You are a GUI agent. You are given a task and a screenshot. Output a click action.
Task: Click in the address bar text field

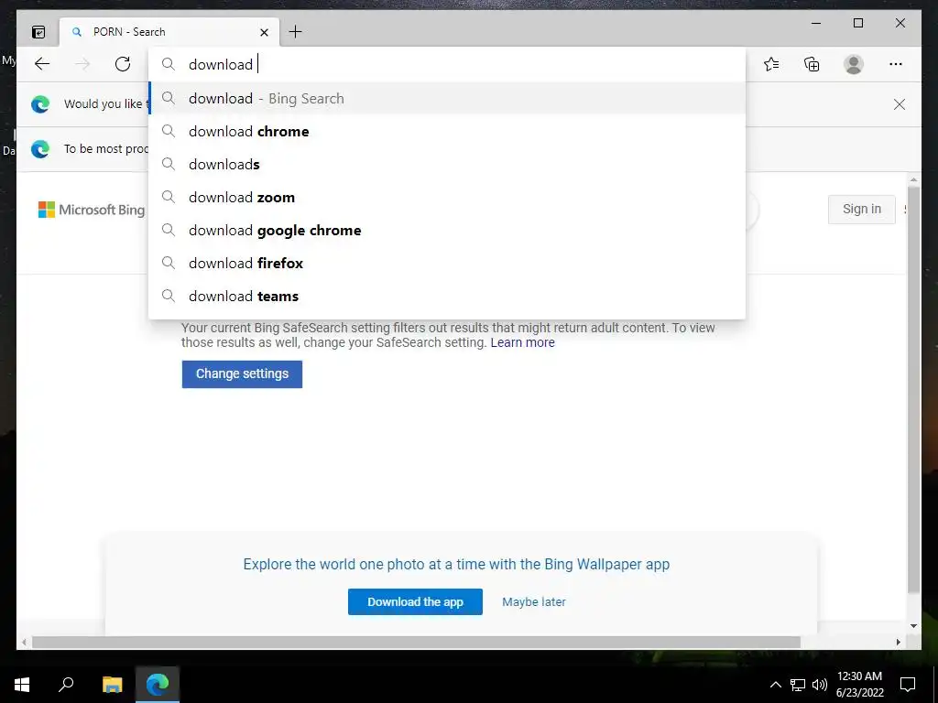(x=446, y=64)
